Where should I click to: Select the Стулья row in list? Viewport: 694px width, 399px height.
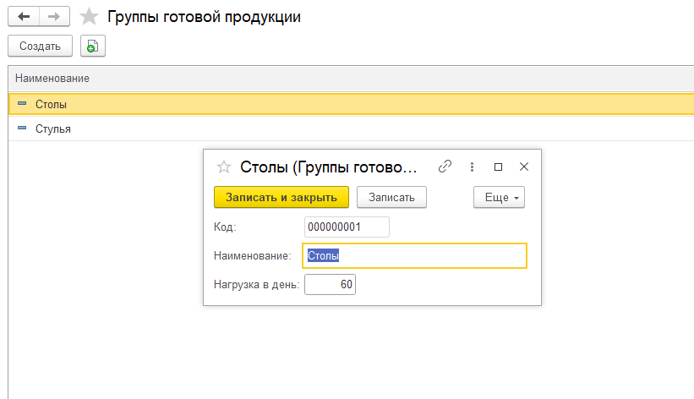[351, 128]
